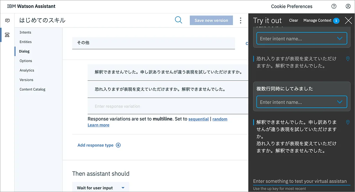Select Dialog in the skill menu

tap(24, 51)
